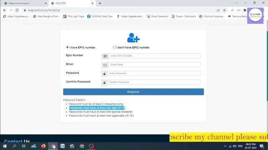The height and width of the screenshot is (150, 268).
Task: Go back to previous page
Action: 5,10
